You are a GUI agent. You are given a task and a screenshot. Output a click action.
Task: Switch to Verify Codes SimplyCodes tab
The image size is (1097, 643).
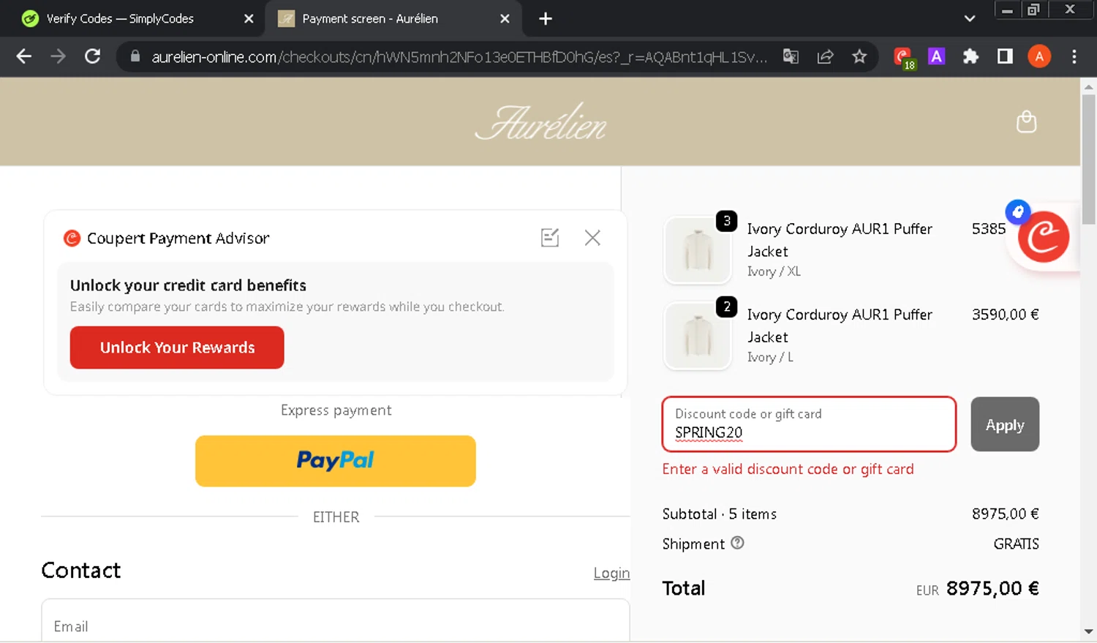tap(121, 18)
